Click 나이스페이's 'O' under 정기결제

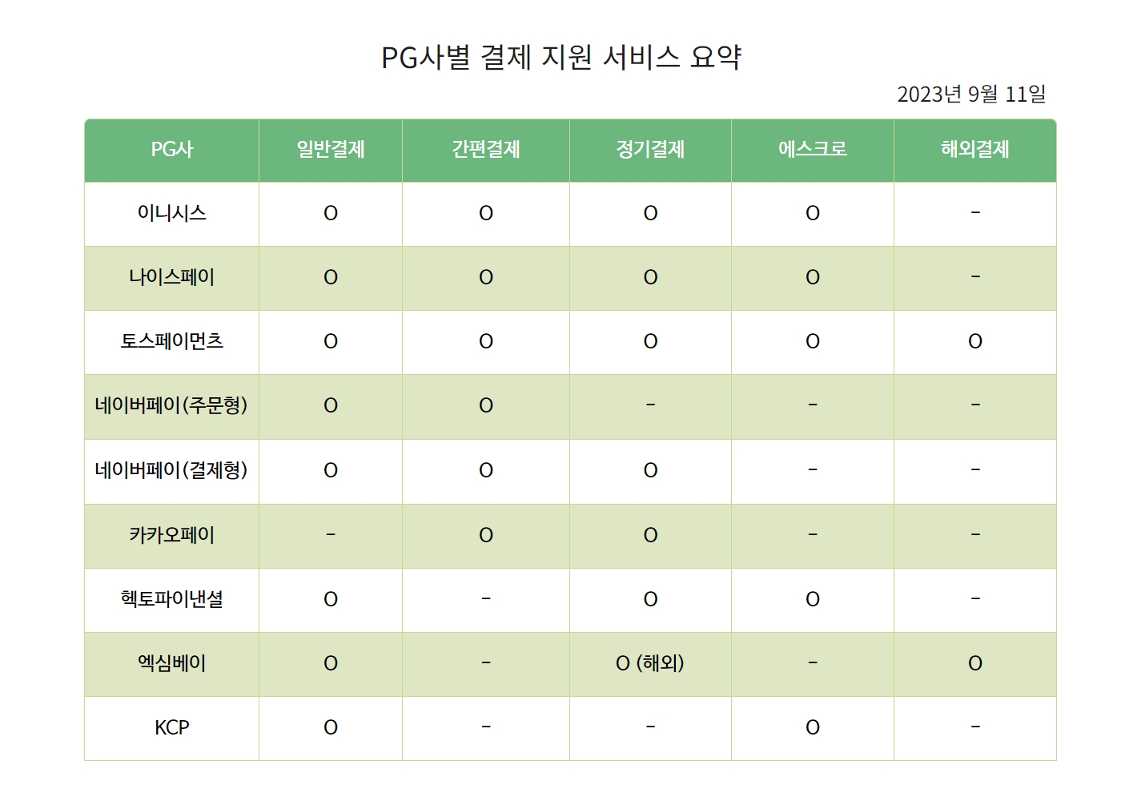[x=650, y=278]
